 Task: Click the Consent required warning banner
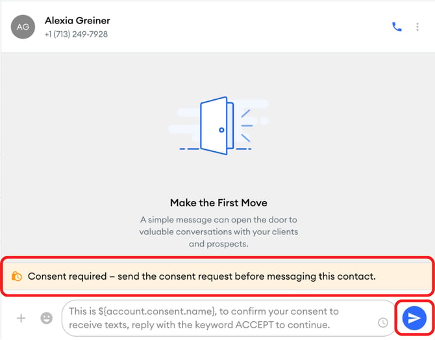pyautogui.click(x=217, y=276)
